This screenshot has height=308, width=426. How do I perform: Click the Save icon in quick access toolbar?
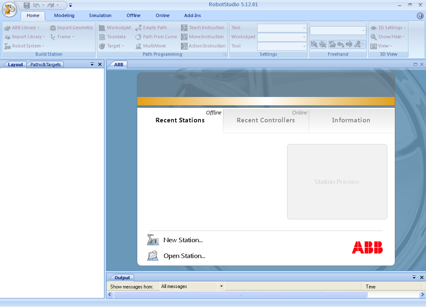[26, 5]
